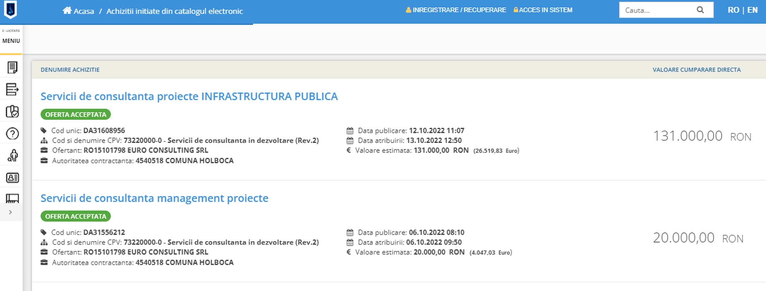Image resolution: width=766 pixels, height=291 pixels.
Task: Click the magnifier search icon
Action: click(700, 10)
